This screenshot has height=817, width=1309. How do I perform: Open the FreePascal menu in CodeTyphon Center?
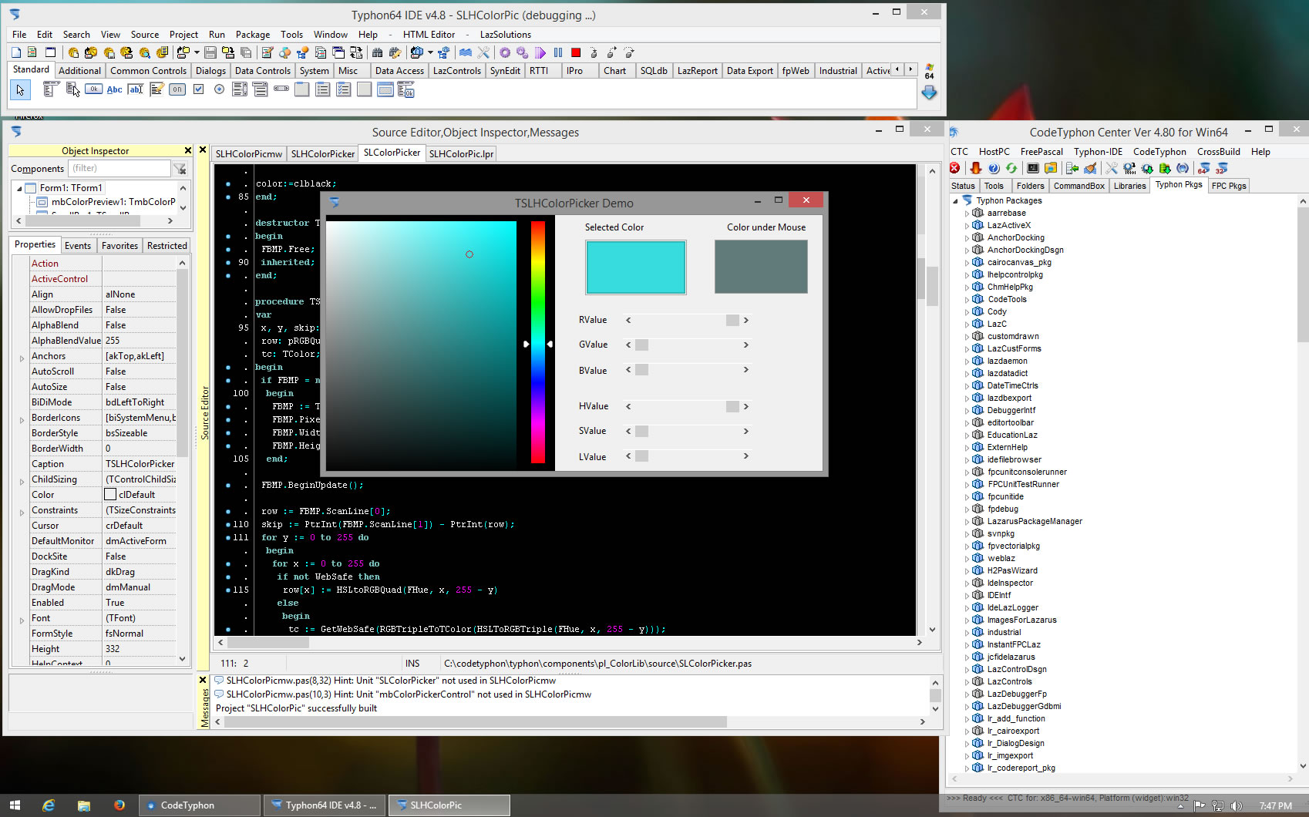1041,152
